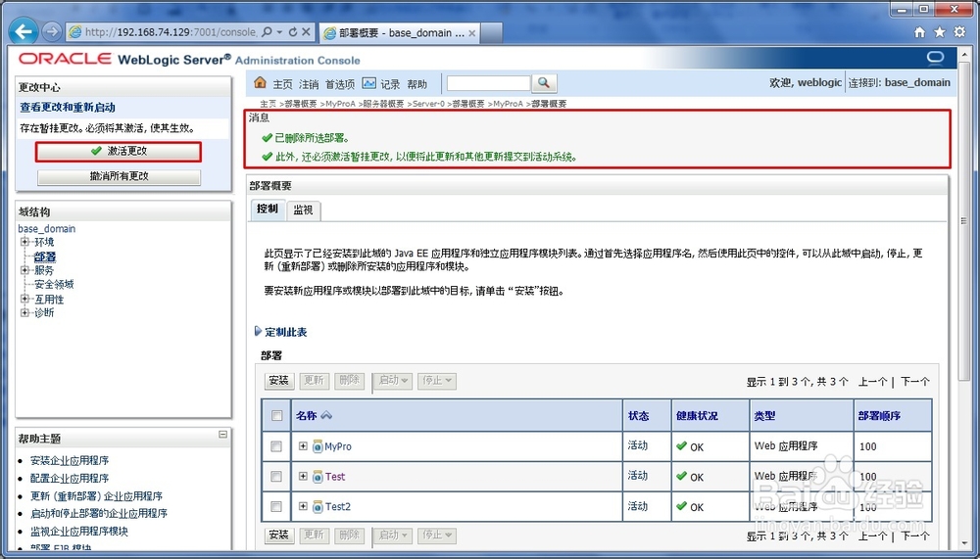Click the vertical scrollbar thumb

click(x=963, y=221)
